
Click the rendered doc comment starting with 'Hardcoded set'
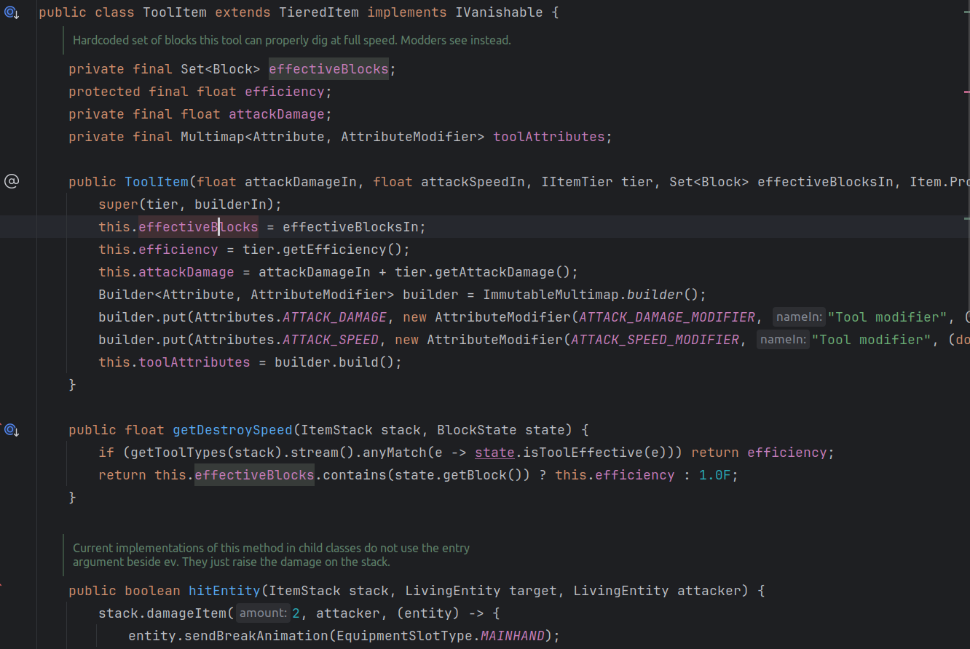click(x=291, y=41)
